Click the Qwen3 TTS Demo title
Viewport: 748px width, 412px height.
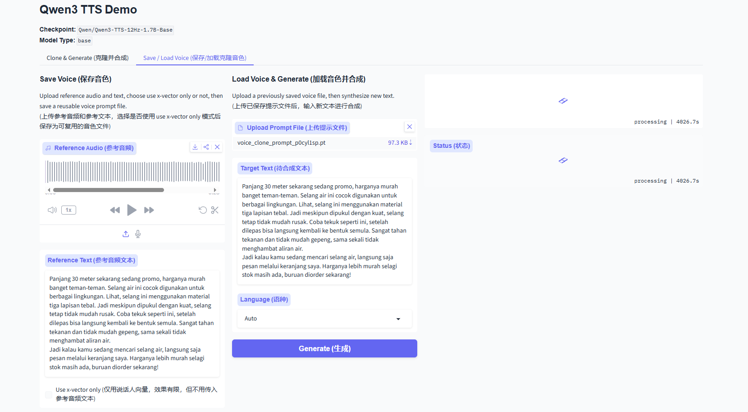[x=88, y=9]
